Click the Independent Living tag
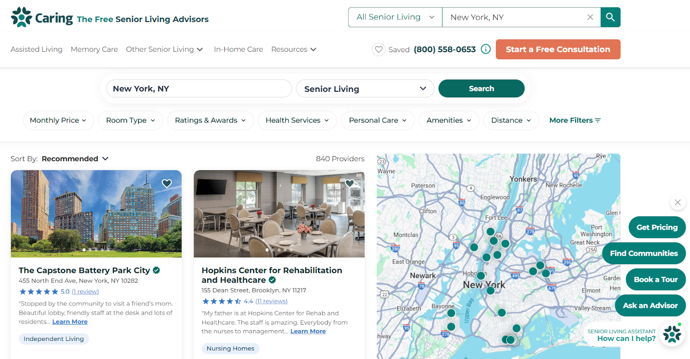 coord(54,339)
